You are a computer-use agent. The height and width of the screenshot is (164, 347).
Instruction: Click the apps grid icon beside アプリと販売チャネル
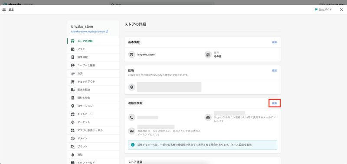pyautogui.click(x=72, y=130)
